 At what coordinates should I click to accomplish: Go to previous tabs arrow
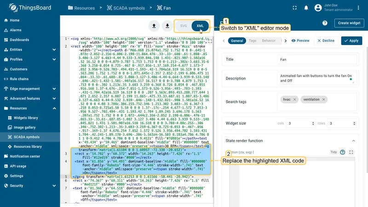pos(224,40)
